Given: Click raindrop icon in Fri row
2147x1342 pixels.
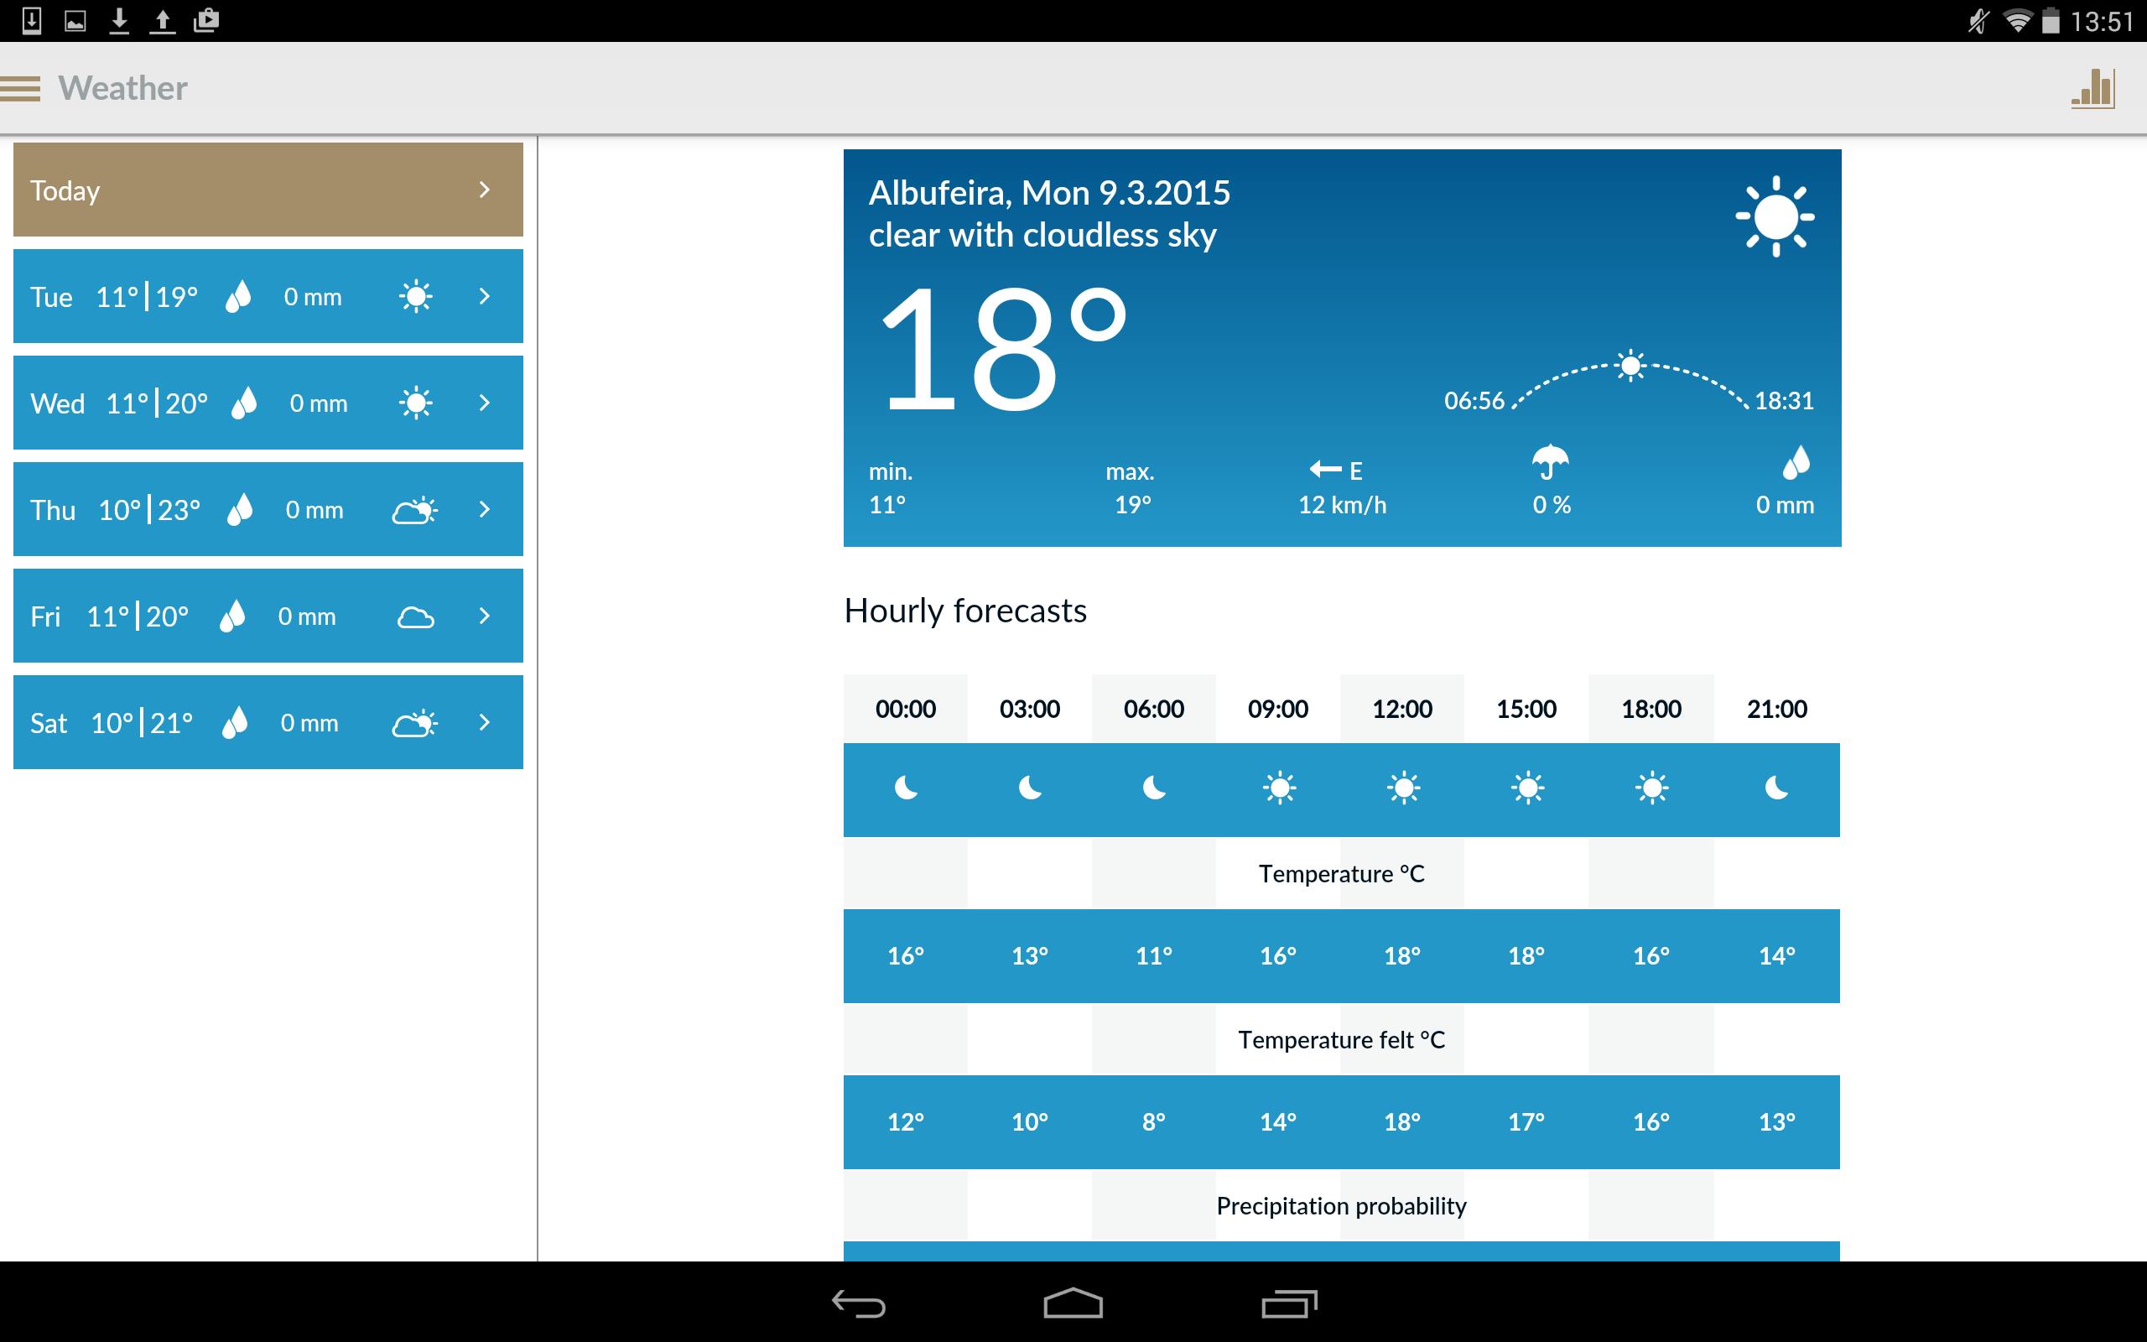Looking at the screenshot, I should pos(232,616).
